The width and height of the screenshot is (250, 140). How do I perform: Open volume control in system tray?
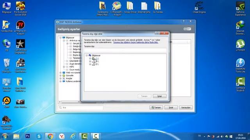(222, 136)
